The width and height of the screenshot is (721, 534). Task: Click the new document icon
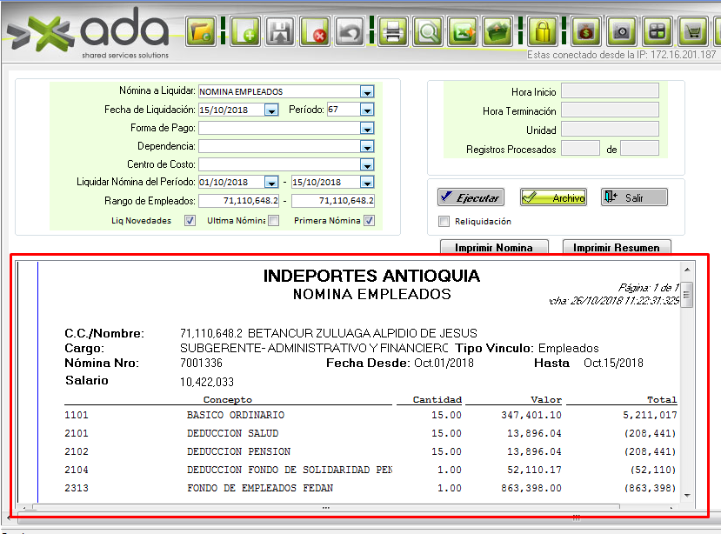(246, 32)
